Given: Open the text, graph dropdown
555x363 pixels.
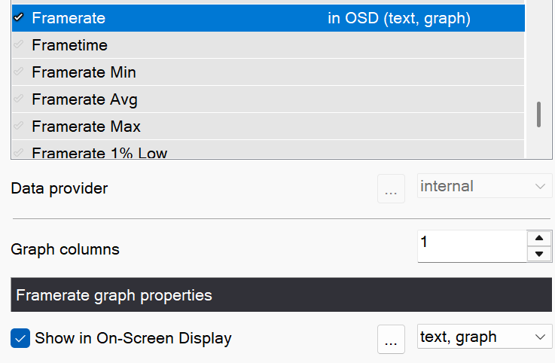Looking at the screenshot, I should [484, 337].
